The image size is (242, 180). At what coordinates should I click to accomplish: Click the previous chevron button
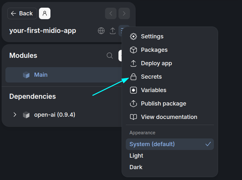pyautogui.click(x=111, y=13)
